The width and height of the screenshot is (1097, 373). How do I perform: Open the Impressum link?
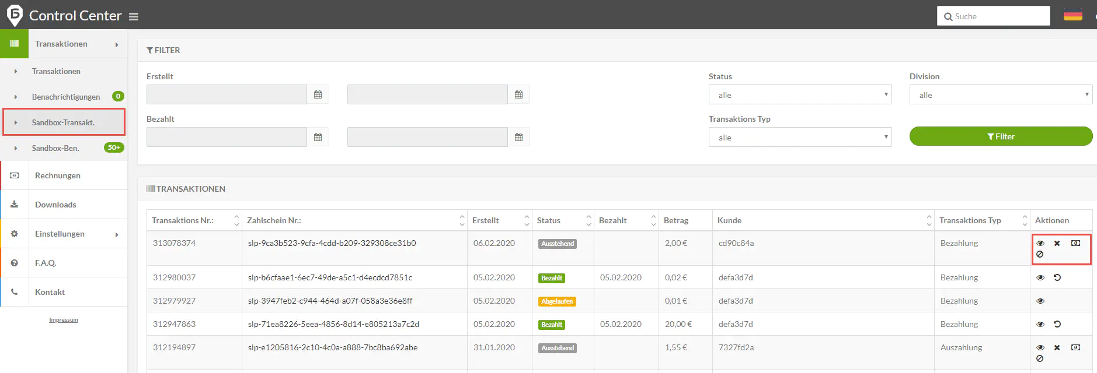pos(63,320)
